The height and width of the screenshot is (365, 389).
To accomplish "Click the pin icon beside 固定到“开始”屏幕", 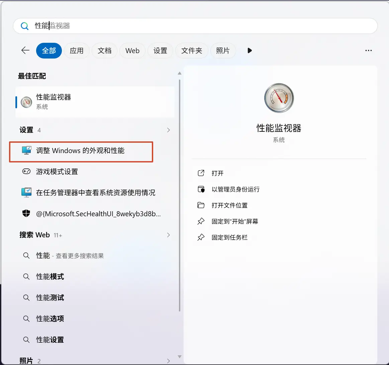I will pos(201,221).
